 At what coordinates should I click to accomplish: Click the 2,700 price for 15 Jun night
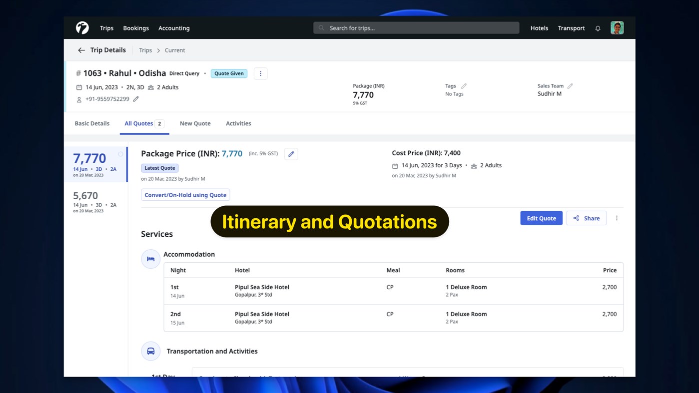[610, 314]
